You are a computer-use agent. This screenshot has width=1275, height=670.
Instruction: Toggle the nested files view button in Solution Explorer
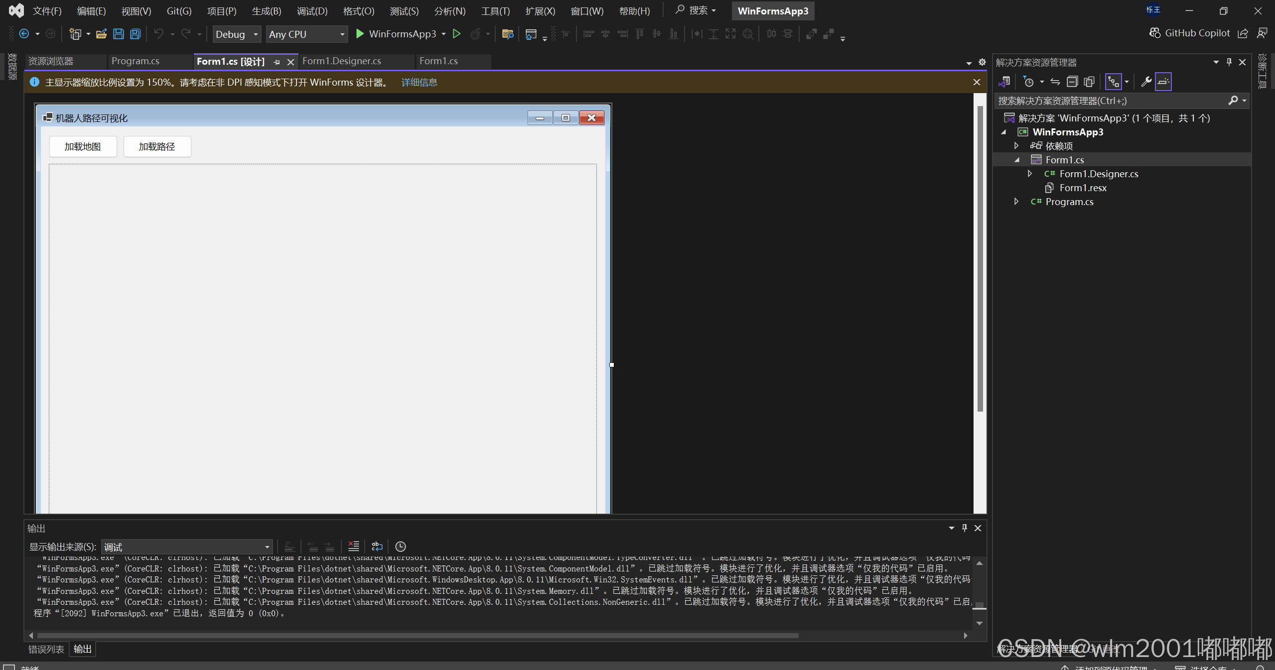[x=1113, y=82]
